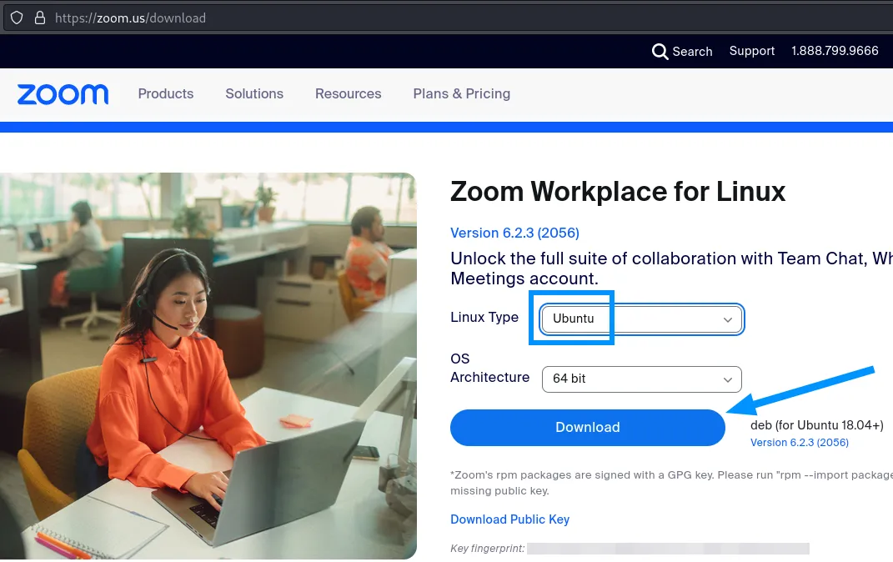Open the Solutions menu
Viewport: 893px width, 562px height.
pos(254,93)
